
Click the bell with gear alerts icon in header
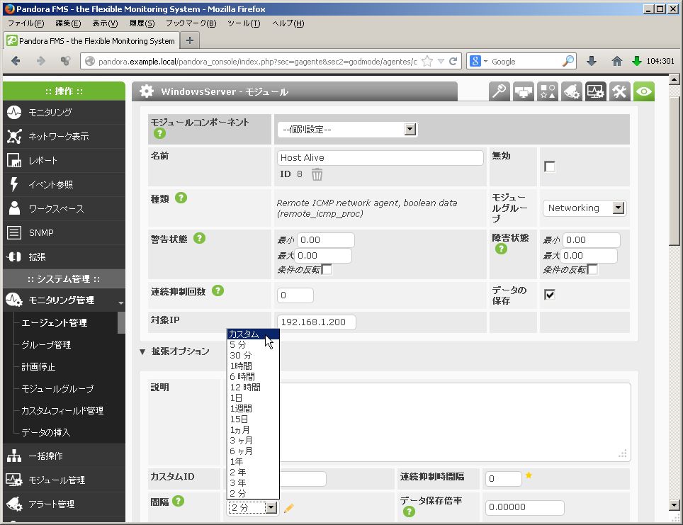pos(572,91)
